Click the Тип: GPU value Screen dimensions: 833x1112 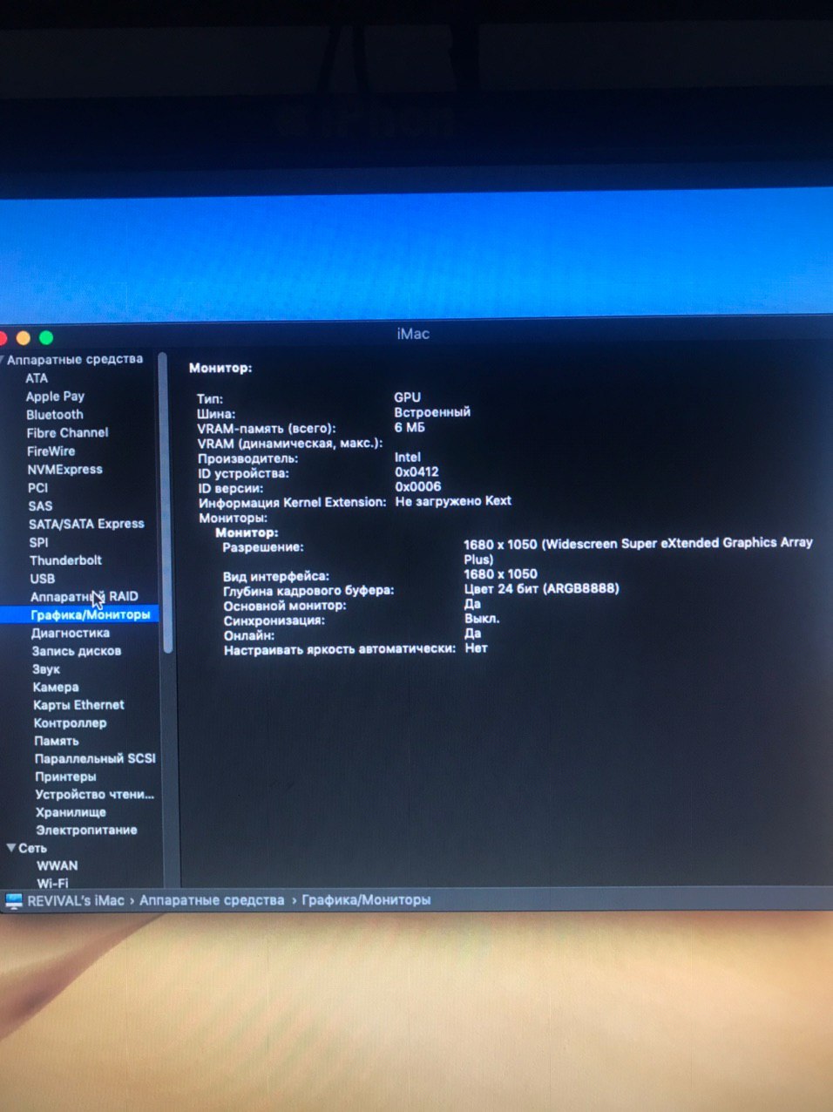point(407,397)
